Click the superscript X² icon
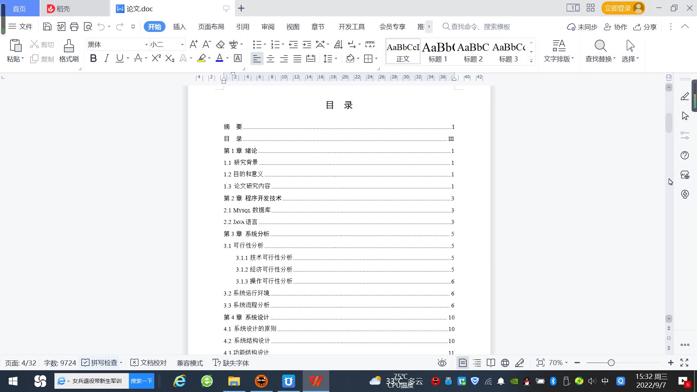 [x=156, y=58]
